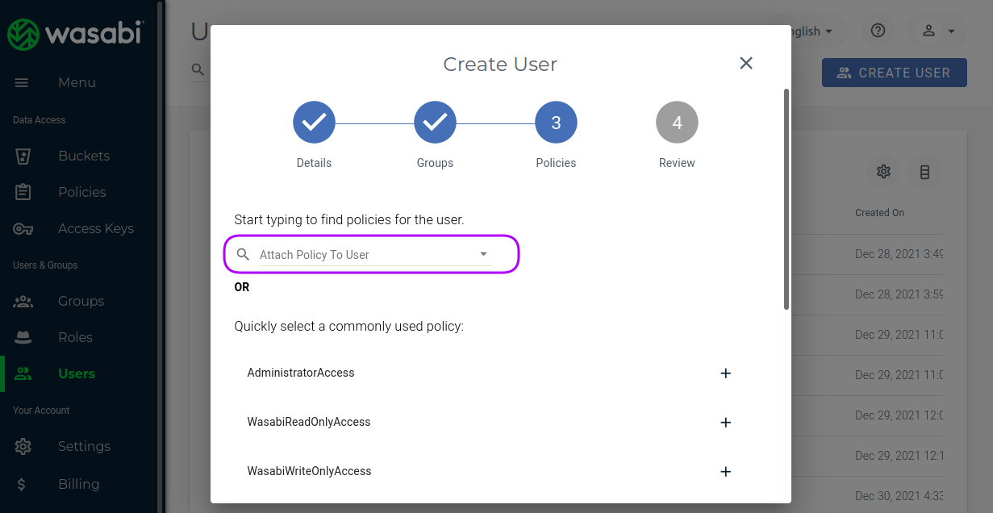The width and height of the screenshot is (993, 513).
Task: Add WasabiReadOnlyAccess policy with plus
Action: [x=725, y=423]
